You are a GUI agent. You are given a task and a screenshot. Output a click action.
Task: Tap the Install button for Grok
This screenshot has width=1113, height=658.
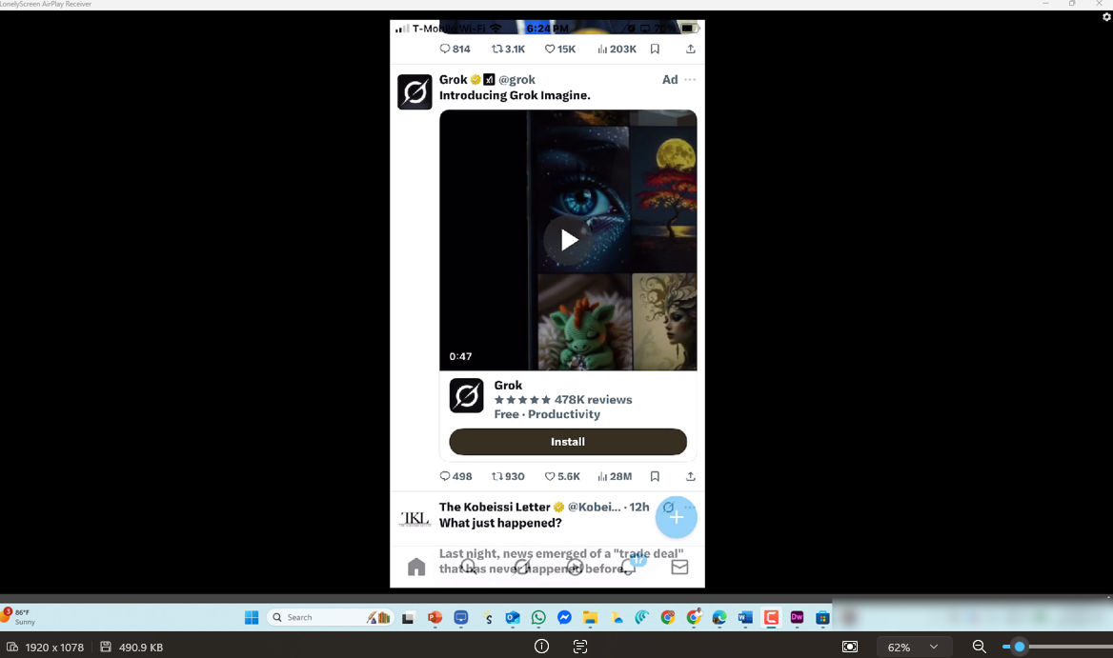(568, 442)
